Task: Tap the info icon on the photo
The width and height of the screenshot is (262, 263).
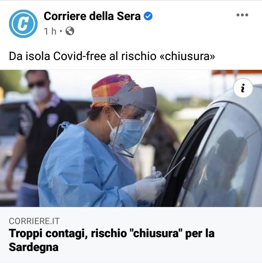Action: 243,88
